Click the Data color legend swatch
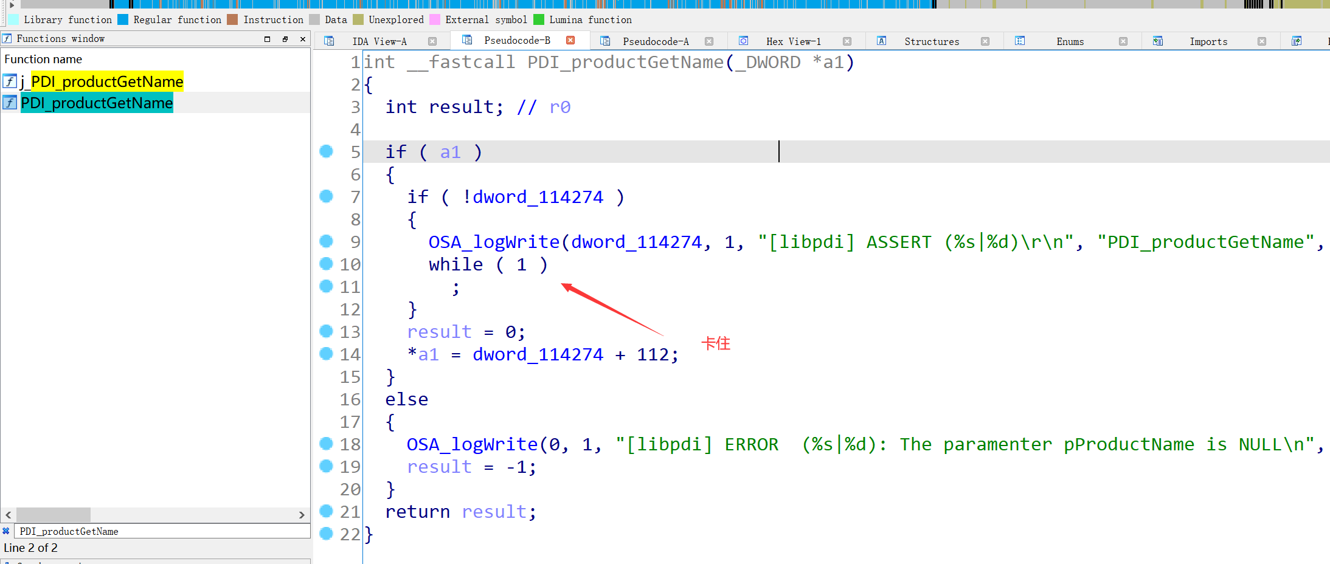This screenshot has height=564, width=1330. (314, 19)
